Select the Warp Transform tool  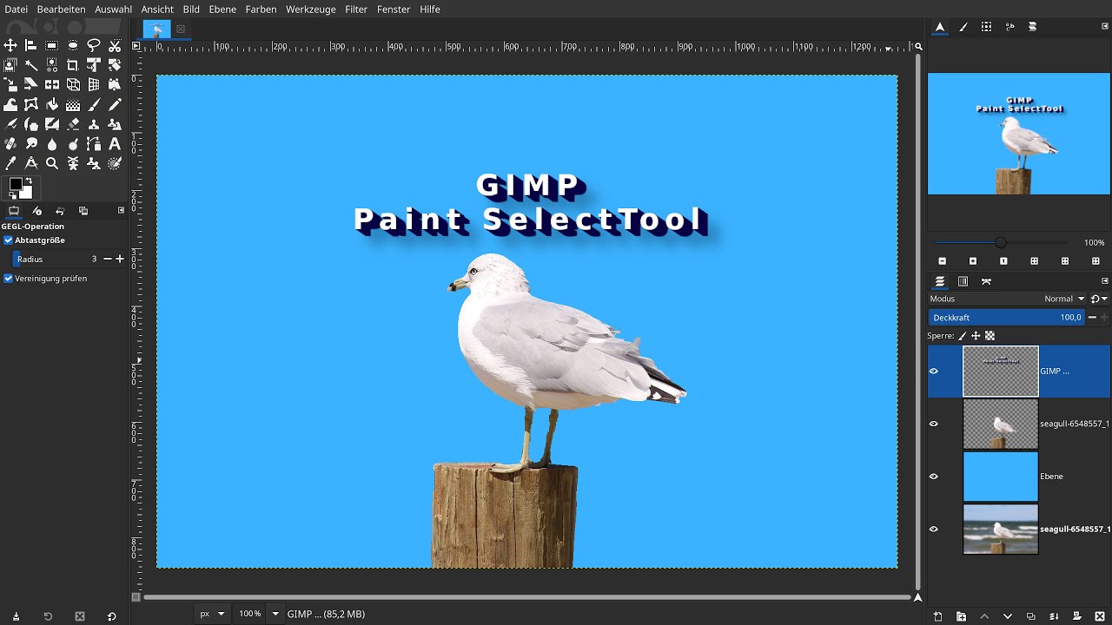coord(10,104)
